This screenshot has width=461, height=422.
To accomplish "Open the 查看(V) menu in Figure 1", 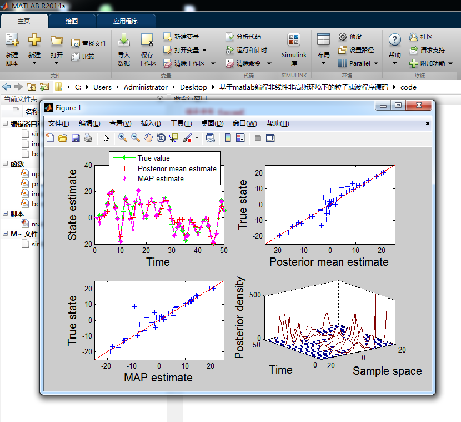I will [120, 123].
